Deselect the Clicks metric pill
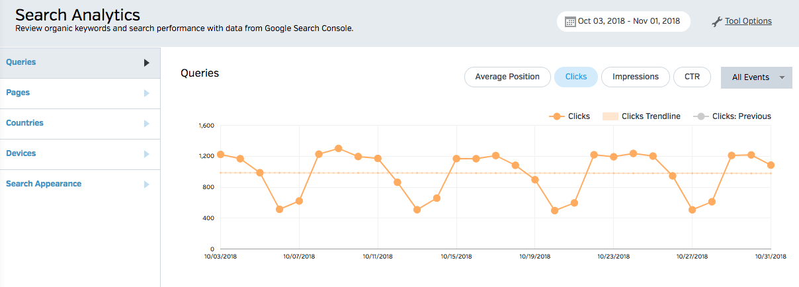 point(576,77)
